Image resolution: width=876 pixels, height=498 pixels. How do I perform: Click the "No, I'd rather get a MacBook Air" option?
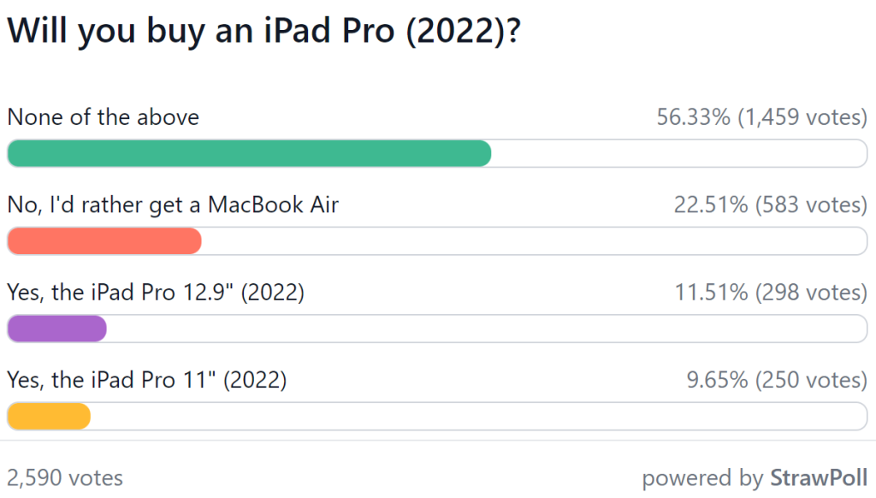pos(171,205)
